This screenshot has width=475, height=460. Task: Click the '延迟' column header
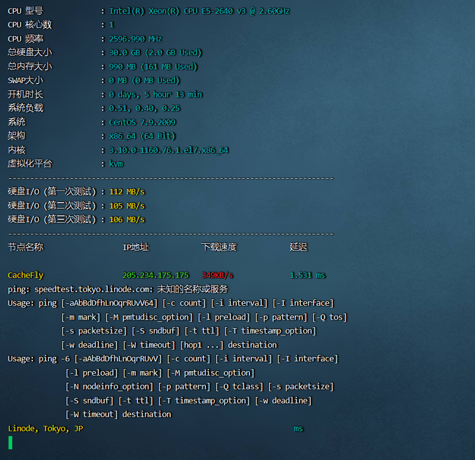(298, 247)
